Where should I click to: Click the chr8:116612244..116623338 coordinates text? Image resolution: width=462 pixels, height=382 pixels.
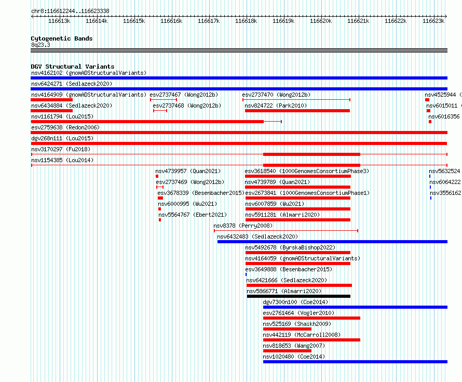70,11
